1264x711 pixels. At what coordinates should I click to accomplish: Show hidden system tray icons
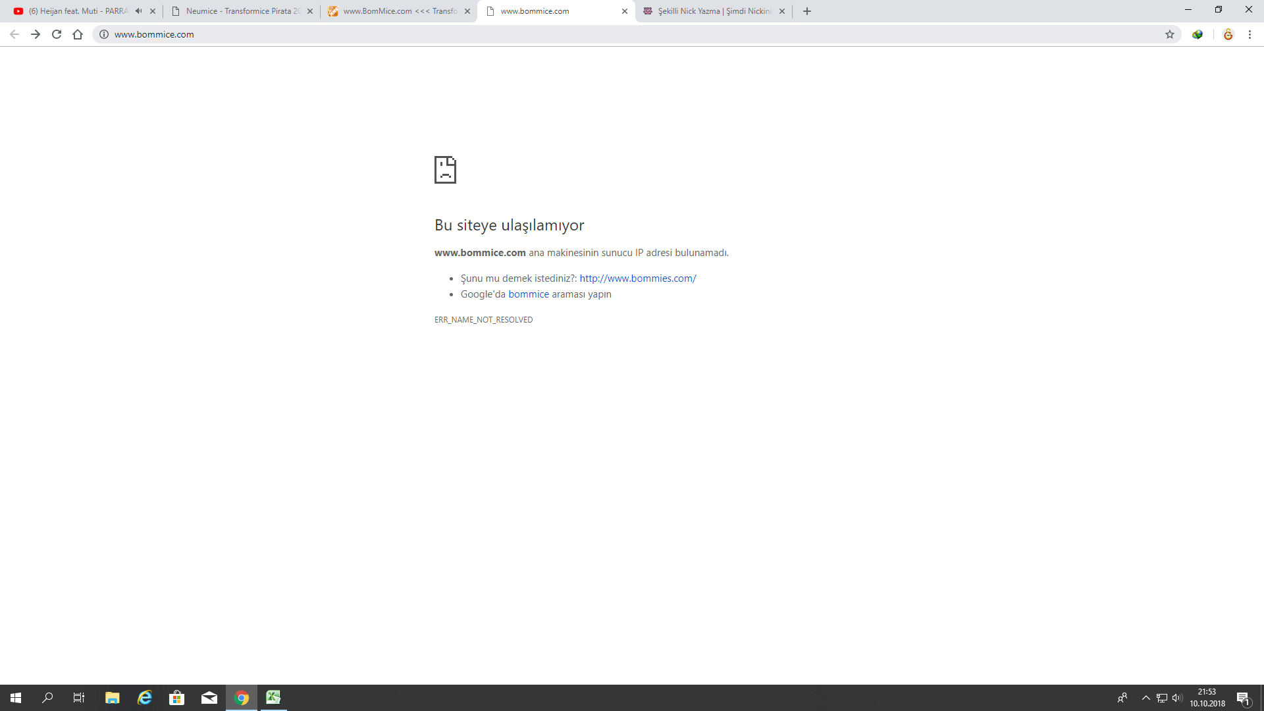click(1146, 698)
